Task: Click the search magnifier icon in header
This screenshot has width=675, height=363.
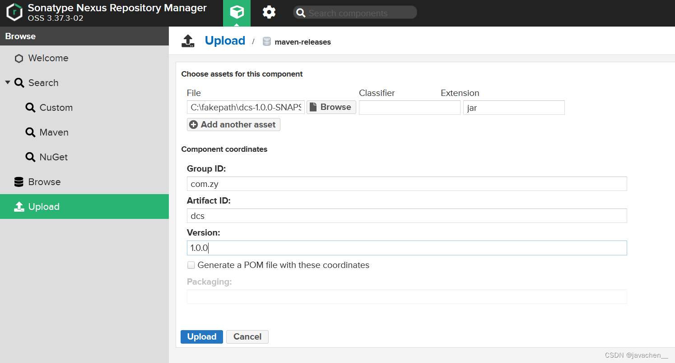Action: (301, 13)
